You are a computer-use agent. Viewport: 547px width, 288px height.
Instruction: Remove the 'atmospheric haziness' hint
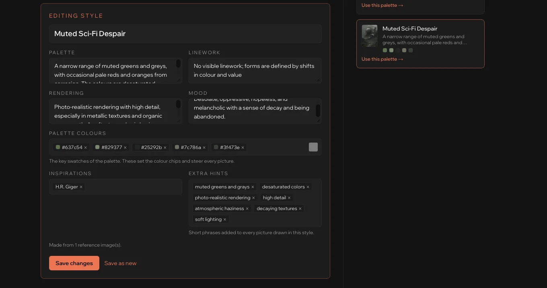coord(247,209)
